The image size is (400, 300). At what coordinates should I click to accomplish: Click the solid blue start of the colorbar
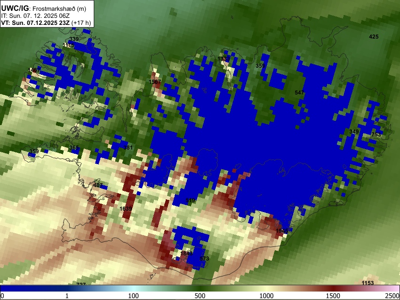click(16, 288)
